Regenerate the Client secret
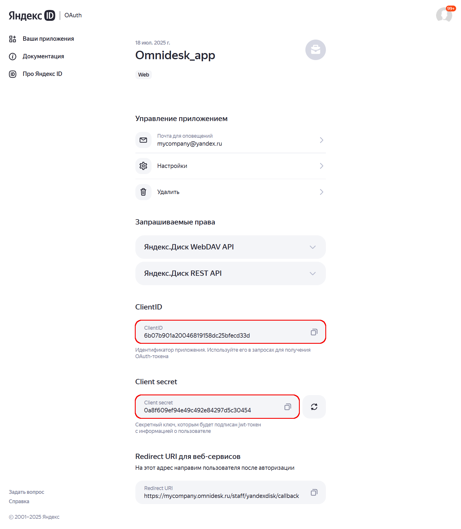 (314, 407)
